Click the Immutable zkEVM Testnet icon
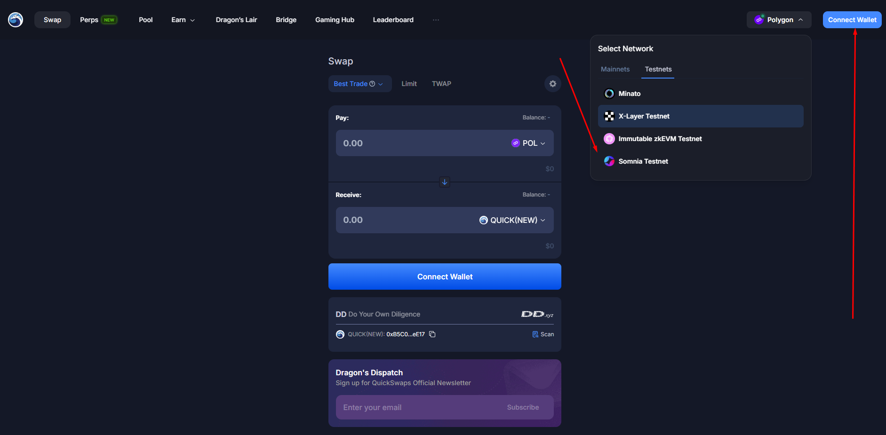886x435 pixels. tap(609, 139)
